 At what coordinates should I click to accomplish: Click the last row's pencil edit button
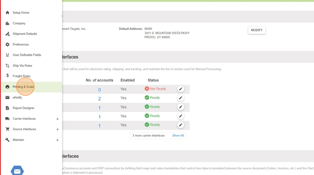pyautogui.click(x=180, y=125)
